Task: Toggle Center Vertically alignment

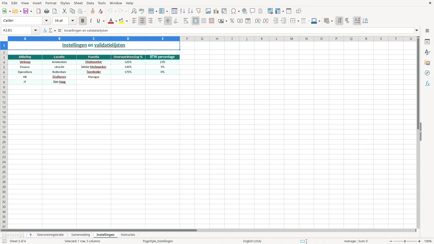Action: pyautogui.click(x=168, y=21)
